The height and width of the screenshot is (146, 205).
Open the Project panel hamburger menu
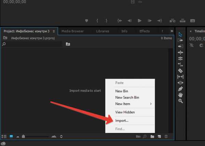point(53,31)
